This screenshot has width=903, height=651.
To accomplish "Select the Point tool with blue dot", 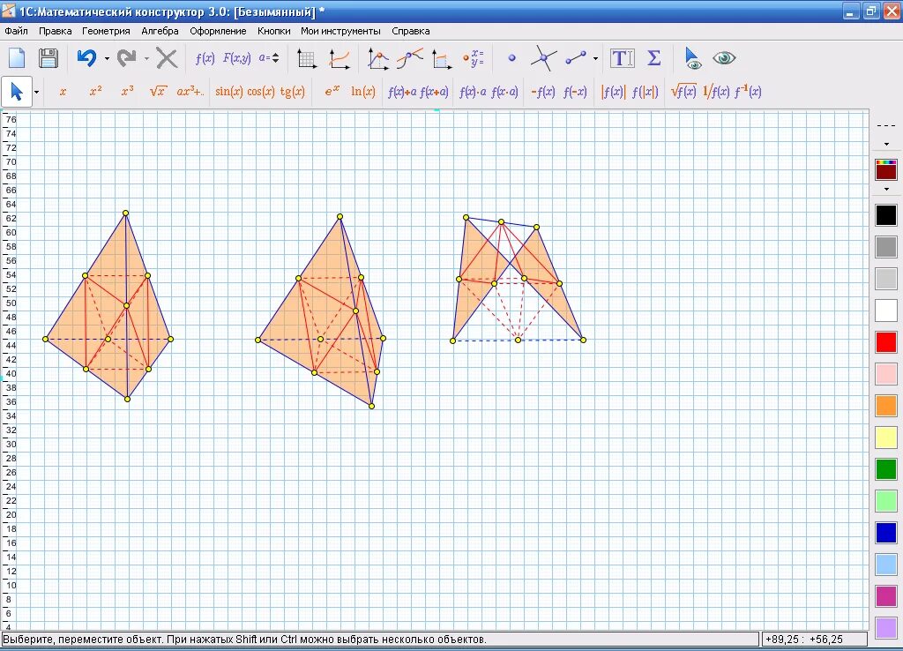I will 512,58.
